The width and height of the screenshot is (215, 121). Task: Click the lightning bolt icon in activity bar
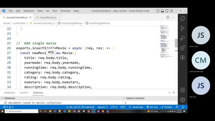coord(182,57)
